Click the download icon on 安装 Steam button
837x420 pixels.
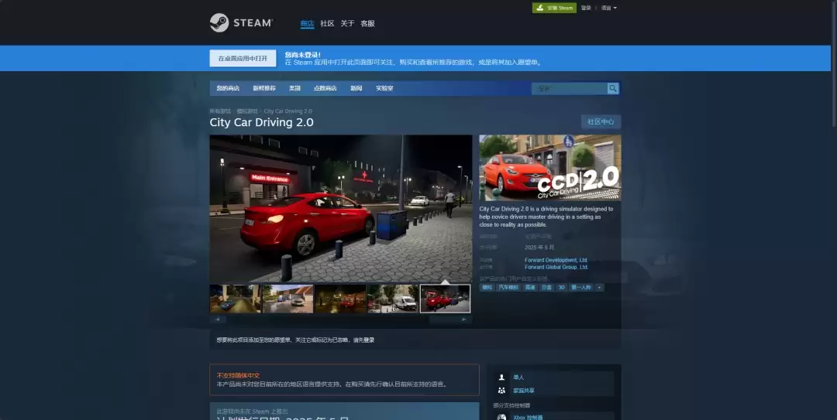540,8
